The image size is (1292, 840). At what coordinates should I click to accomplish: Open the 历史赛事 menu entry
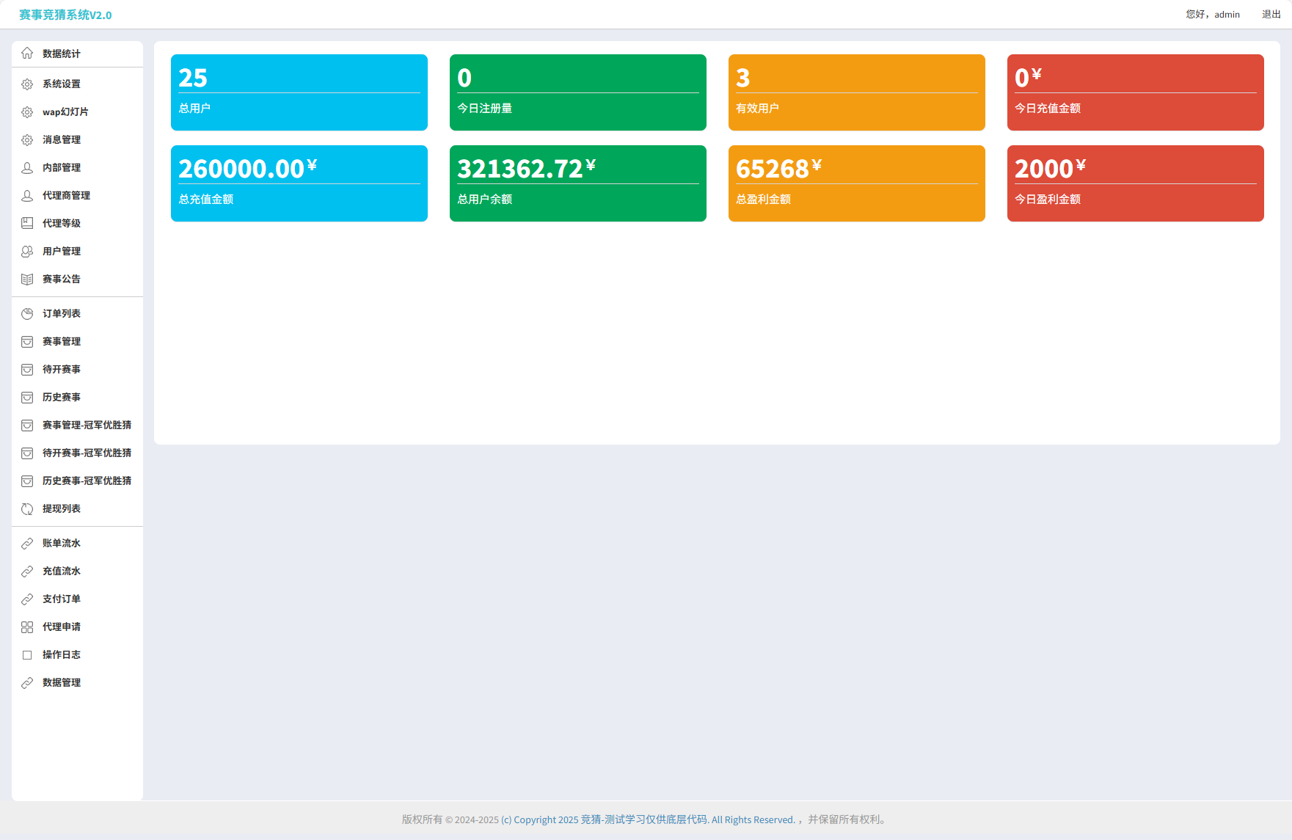[x=62, y=398]
